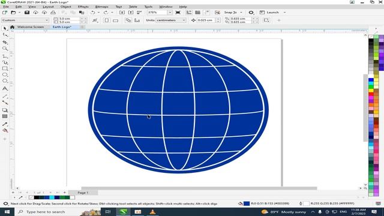Click the Undo arrow icon
The height and width of the screenshot is (216, 384).
click(93, 12)
